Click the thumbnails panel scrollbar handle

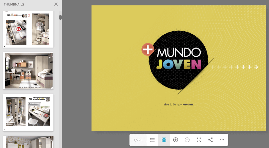pos(60,17)
